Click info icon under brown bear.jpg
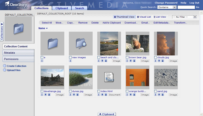 pyautogui.click(x=127, y=61)
